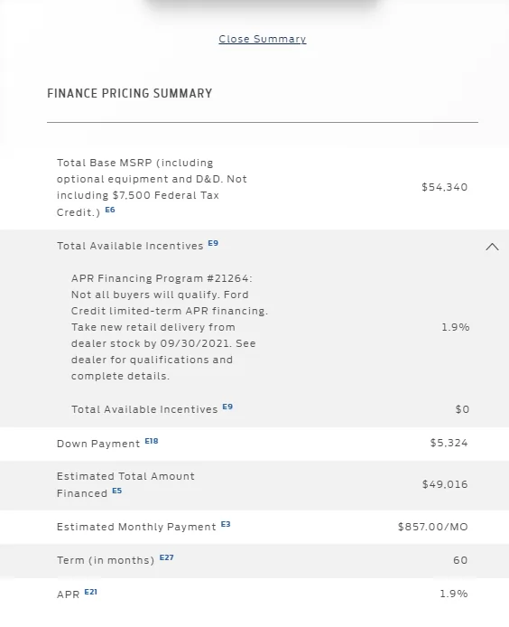Click the Total Available Incentives header row label
The height and width of the screenshot is (627, 509).
coord(130,246)
